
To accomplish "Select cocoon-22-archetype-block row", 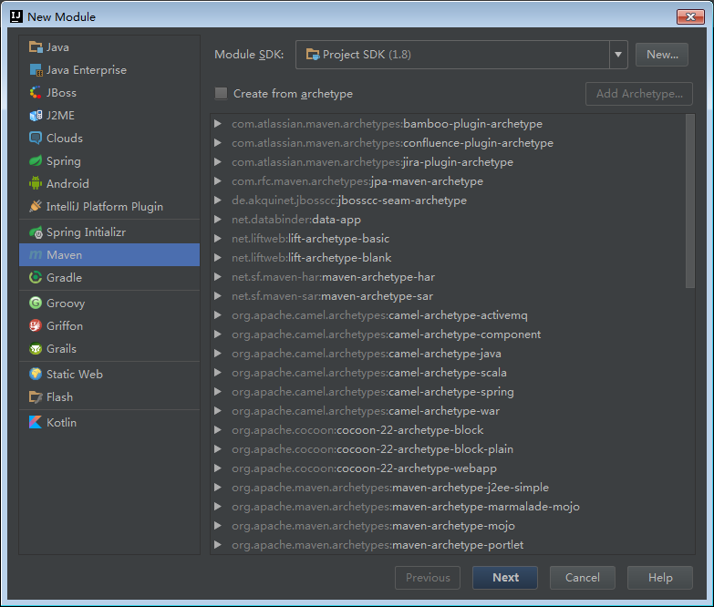I will 448,429.
